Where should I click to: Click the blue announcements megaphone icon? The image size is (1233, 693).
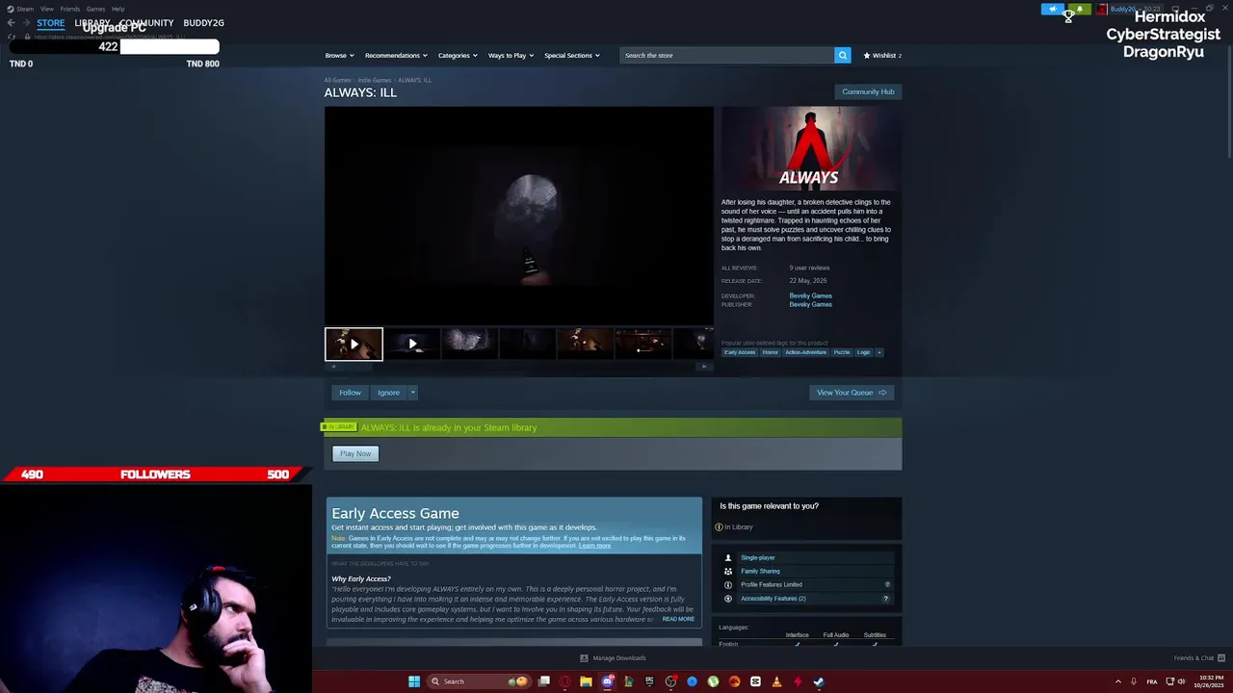[1053, 9]
